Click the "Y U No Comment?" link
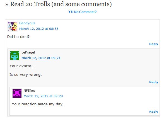164x119 pixels. coord(82,12)
